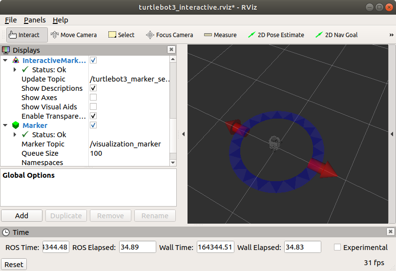The image size is (396, 271).
Task: Enable the Experimental checkbox
Action: pos(337,247)
